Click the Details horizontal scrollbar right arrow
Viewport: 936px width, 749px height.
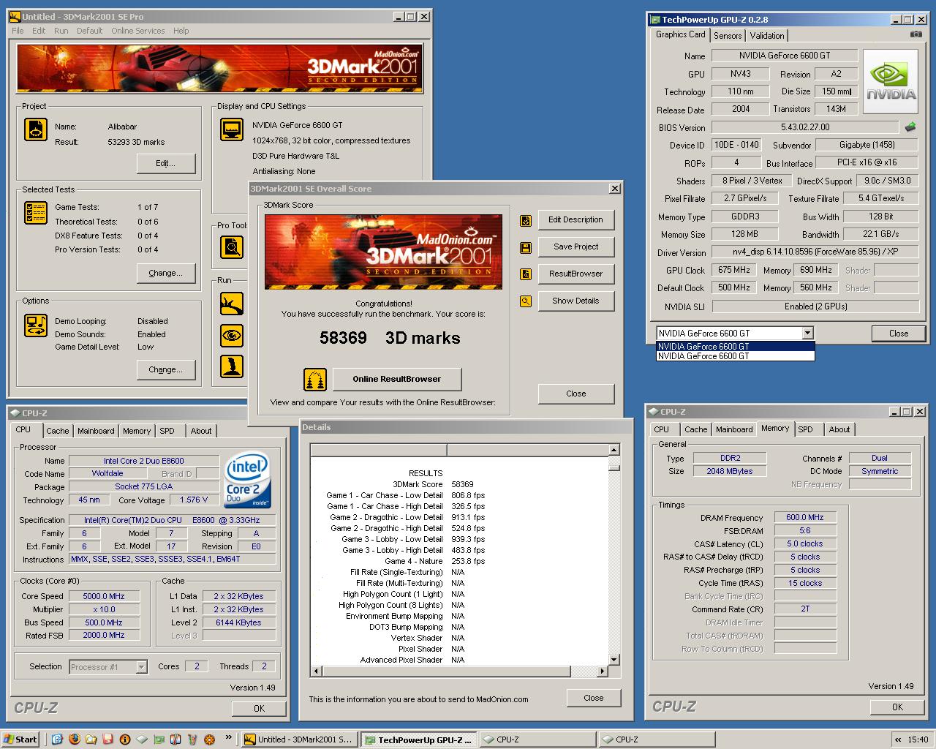pos(603,671)
